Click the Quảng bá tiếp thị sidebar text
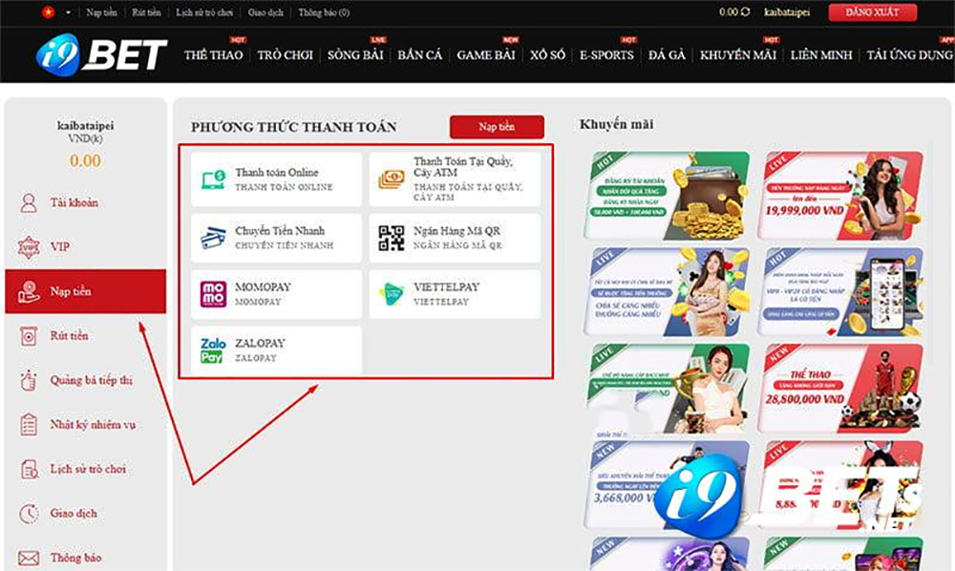The width and height of the screenshot is (955, 571). (x=92, y=380)
